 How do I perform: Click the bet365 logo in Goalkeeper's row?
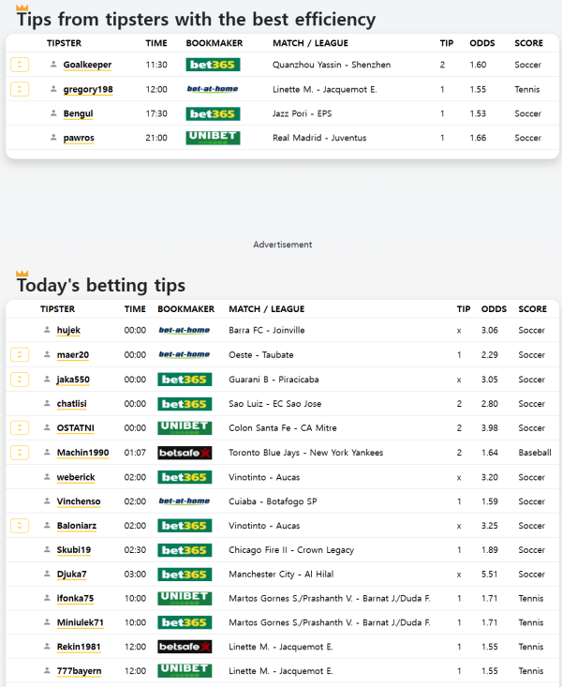(213, 65)
